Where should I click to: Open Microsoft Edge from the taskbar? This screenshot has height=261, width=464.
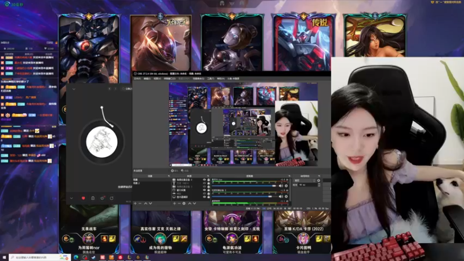[x=76, y=258]
